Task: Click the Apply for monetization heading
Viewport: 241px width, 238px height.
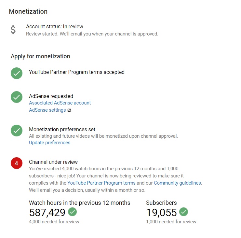Action: (x=40, y=56)
